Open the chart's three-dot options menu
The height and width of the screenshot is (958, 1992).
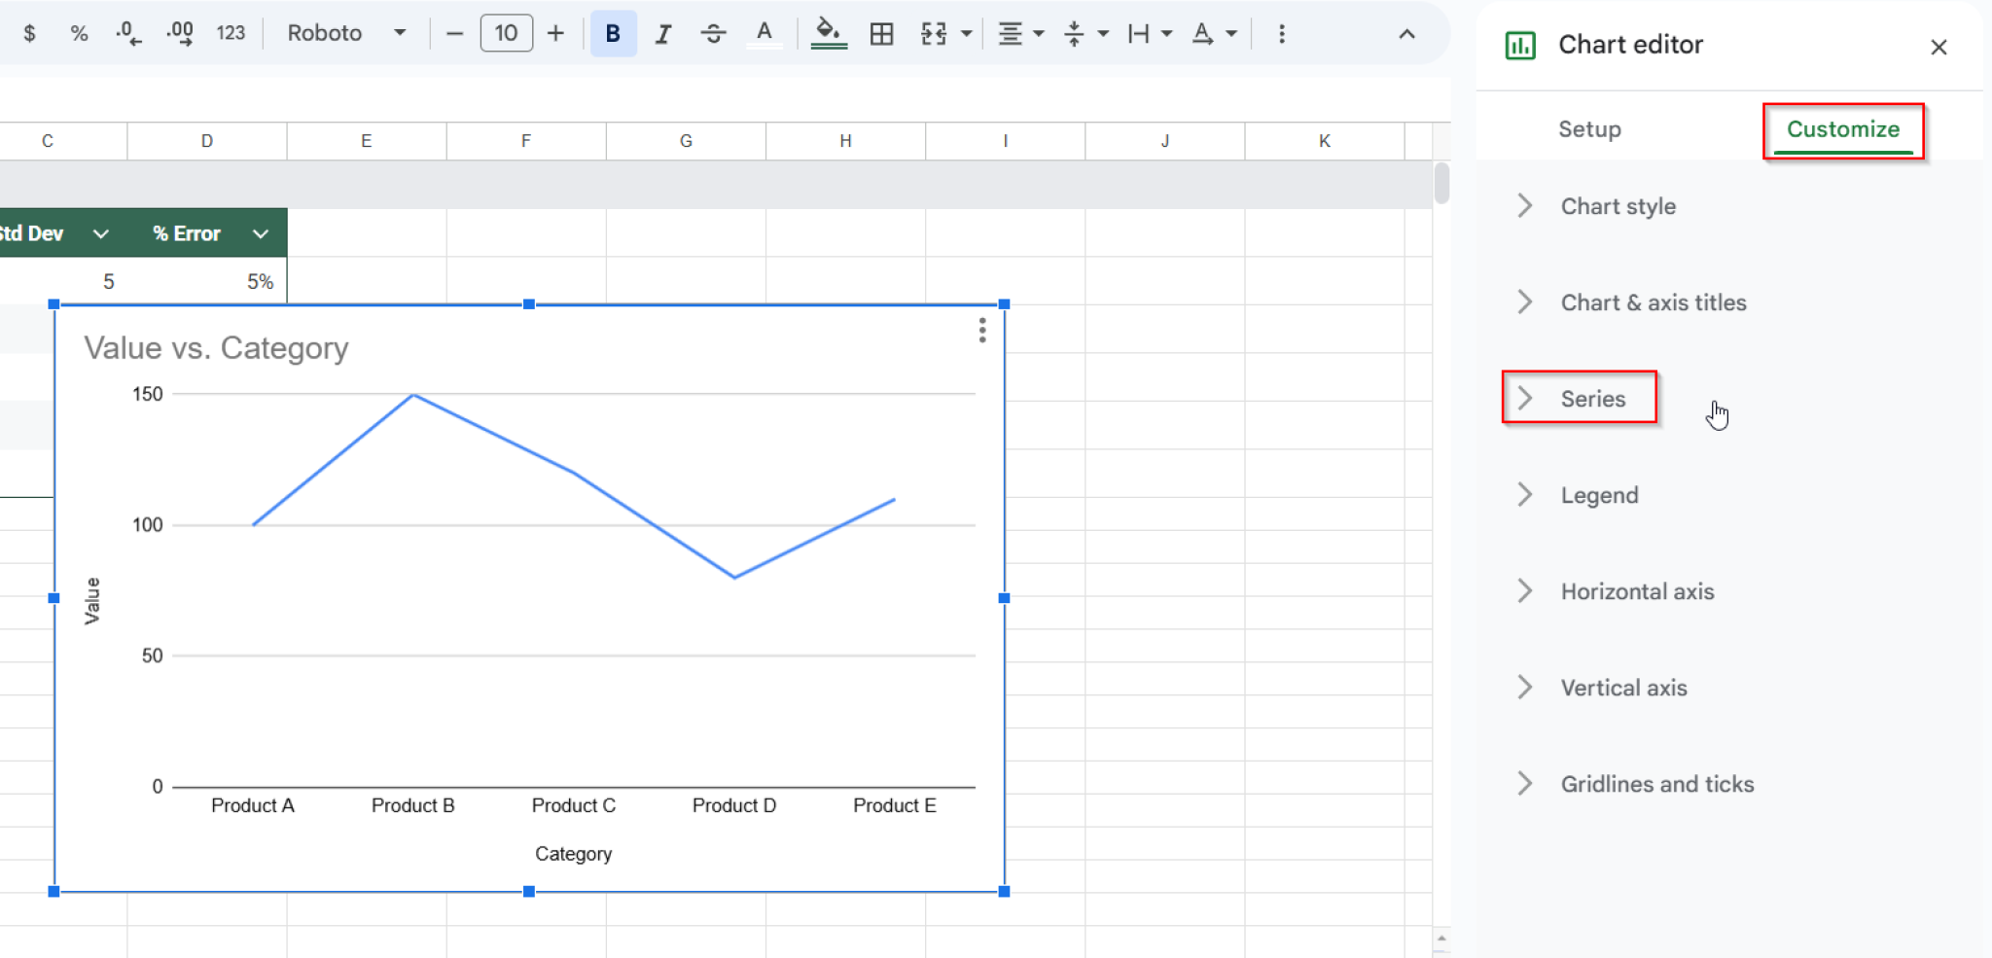tap(981, 331)
